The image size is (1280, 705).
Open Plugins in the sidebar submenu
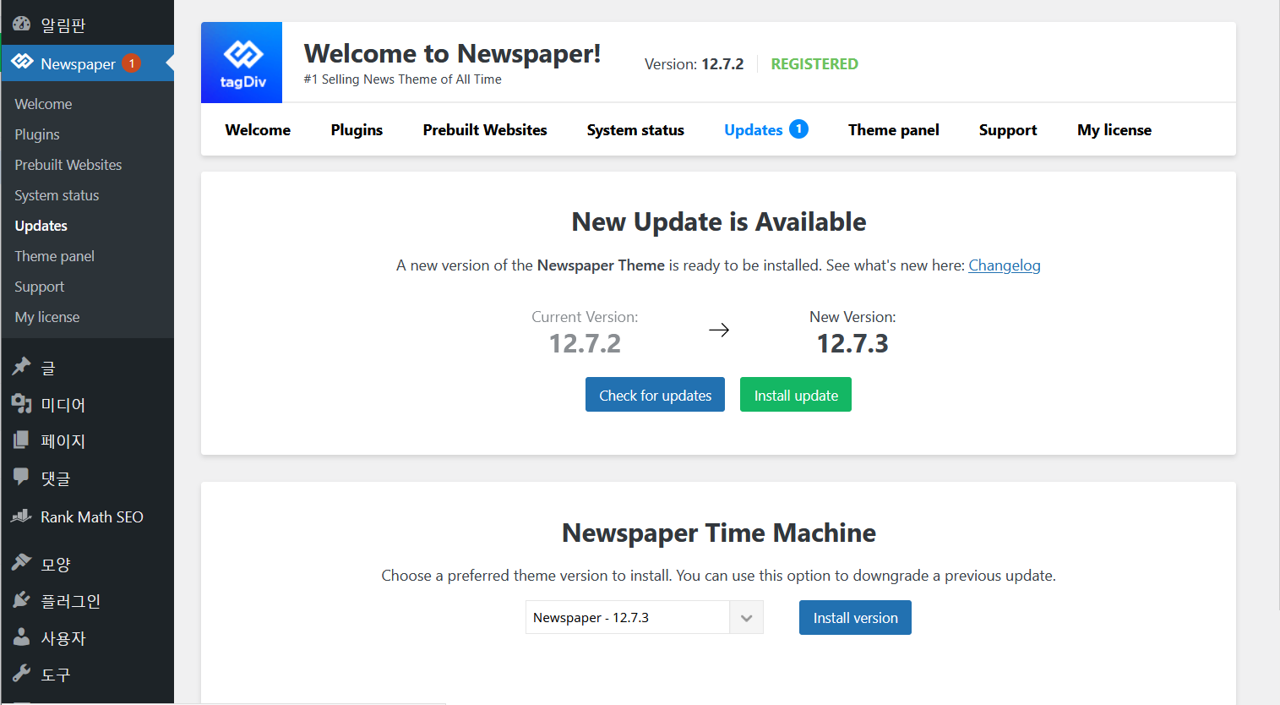click(x=37, y=134)
